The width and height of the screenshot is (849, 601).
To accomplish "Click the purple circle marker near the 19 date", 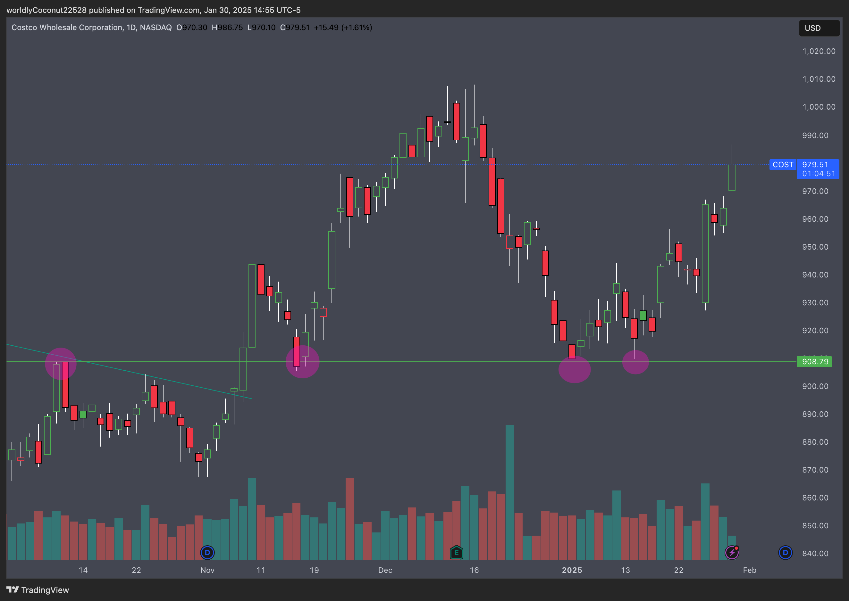I will click(x=302, y=362).
